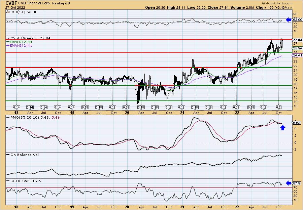Click the 63.00 RSI value tag on the right axis
Image resolution: width=303 pixels, height=210 pixels.
297,19
